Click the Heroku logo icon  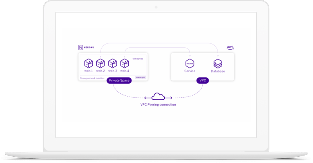(x=81, y=47)
